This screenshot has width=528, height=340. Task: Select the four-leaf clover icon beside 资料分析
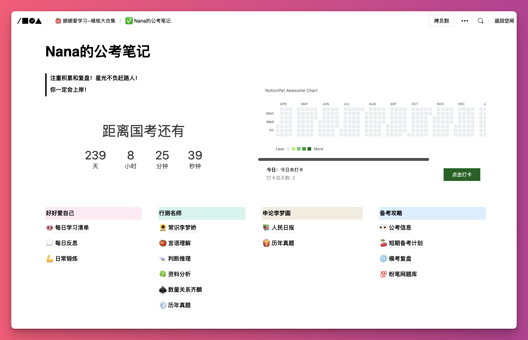coord(162,274)
